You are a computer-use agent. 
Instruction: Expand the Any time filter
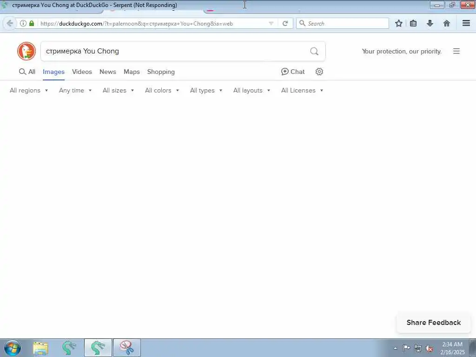(x=75, y=91)
